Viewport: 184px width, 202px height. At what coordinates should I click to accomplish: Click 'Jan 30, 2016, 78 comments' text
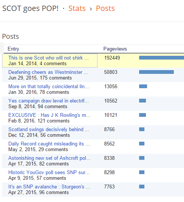coord(39,92)
